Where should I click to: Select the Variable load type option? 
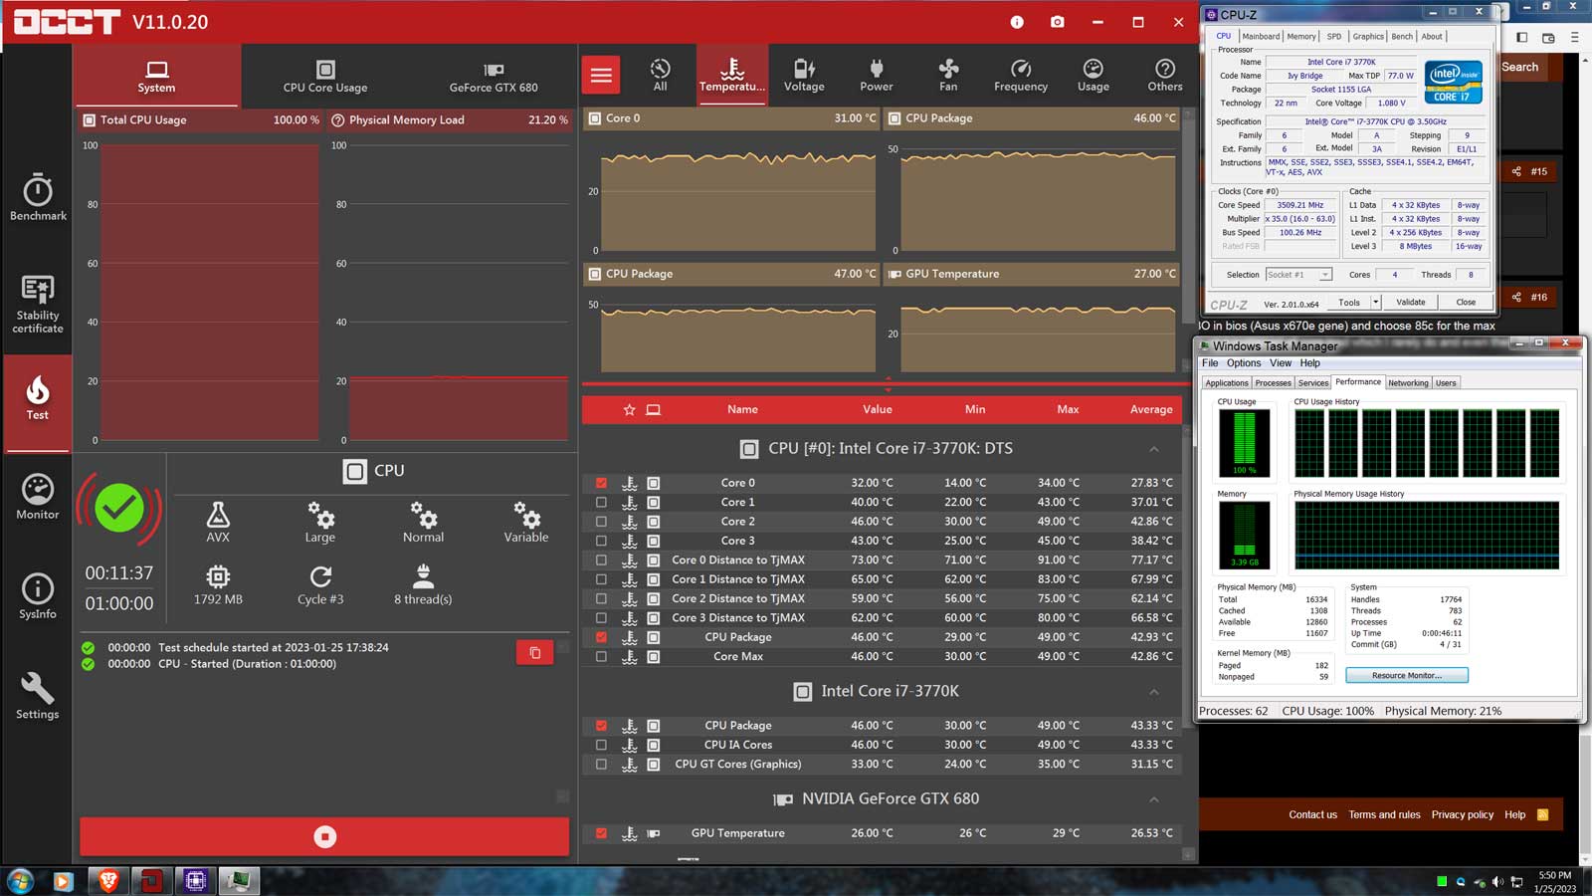pos(526,522)
